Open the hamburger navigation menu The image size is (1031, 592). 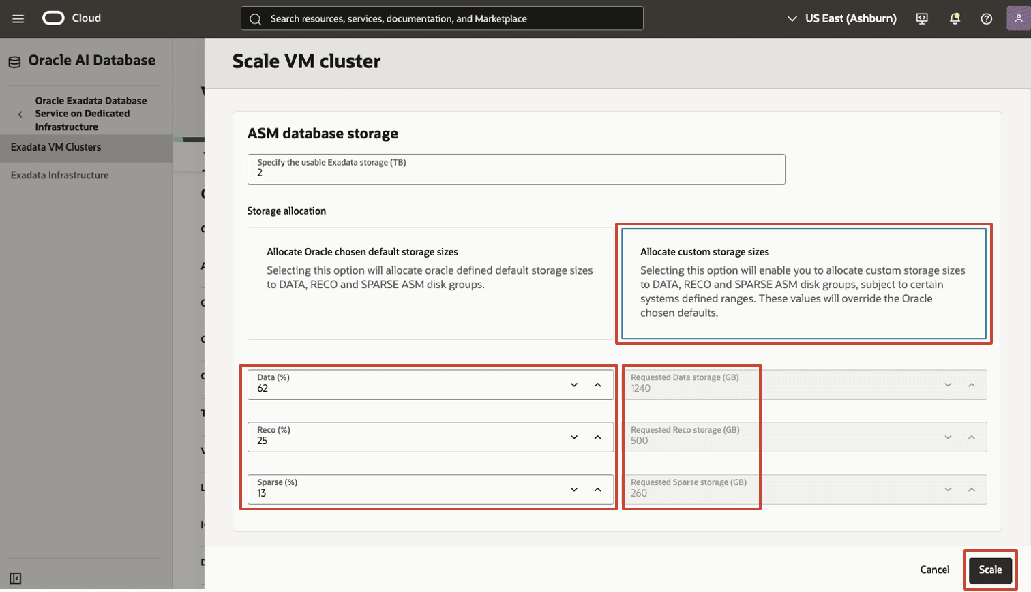18,18
